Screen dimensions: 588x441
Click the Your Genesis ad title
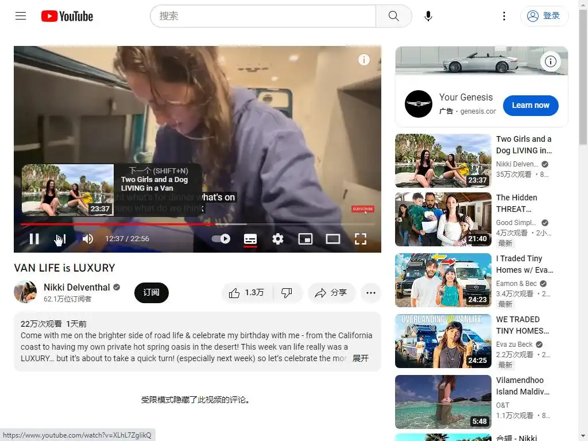[466, 97]
